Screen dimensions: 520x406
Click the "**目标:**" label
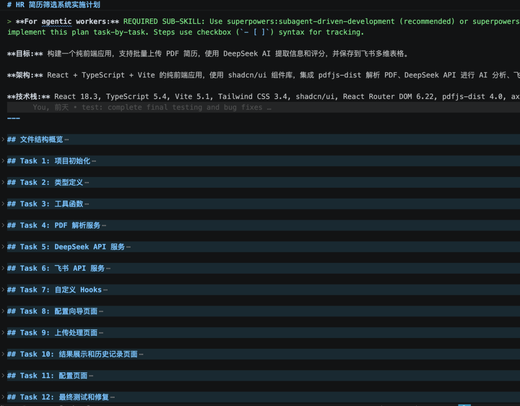coord(25,54)
